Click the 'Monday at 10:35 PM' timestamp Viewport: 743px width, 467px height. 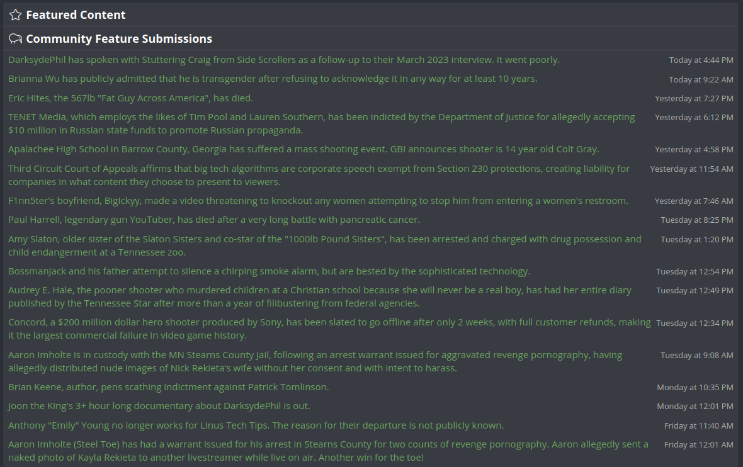coord(695,388)
